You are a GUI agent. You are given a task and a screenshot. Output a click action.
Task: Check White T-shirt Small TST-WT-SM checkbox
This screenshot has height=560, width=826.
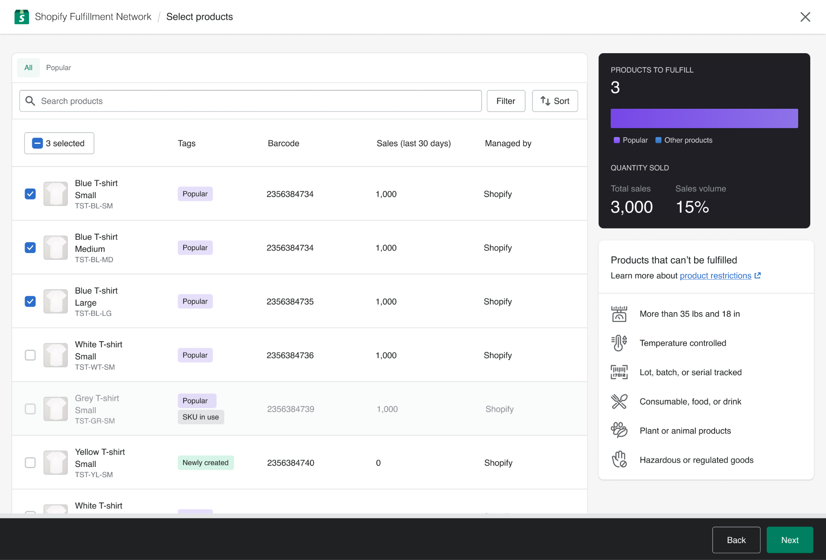coord(30,355)
